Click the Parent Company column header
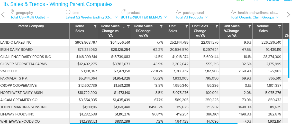The height and width of the screenshot is (127, 292). click(x=31, y=26)
